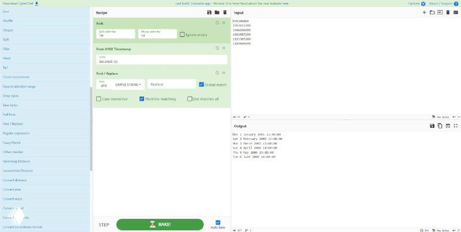The height and width of the screenshot is (232, 461).
Task: Copy raw output to clipboard
Action: click(x=440, y=125)
